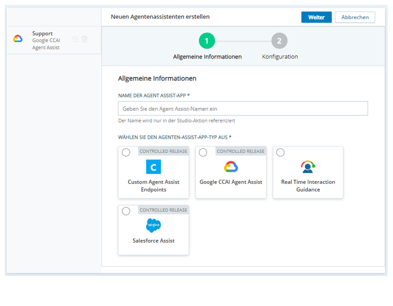393x306 pixels.
Task: Open history for Support agent assist
Action: [x=75, y=39]
